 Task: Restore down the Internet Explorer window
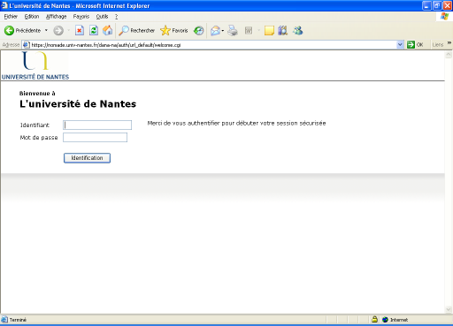click(x=437, y=5)
